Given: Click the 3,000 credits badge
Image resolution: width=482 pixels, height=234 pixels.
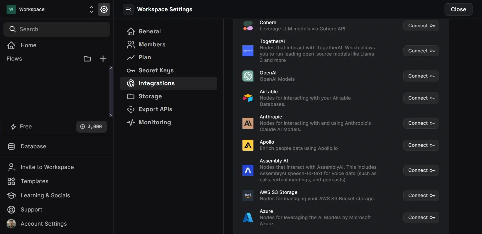Looking at the screenshot, I should [91, 127].
